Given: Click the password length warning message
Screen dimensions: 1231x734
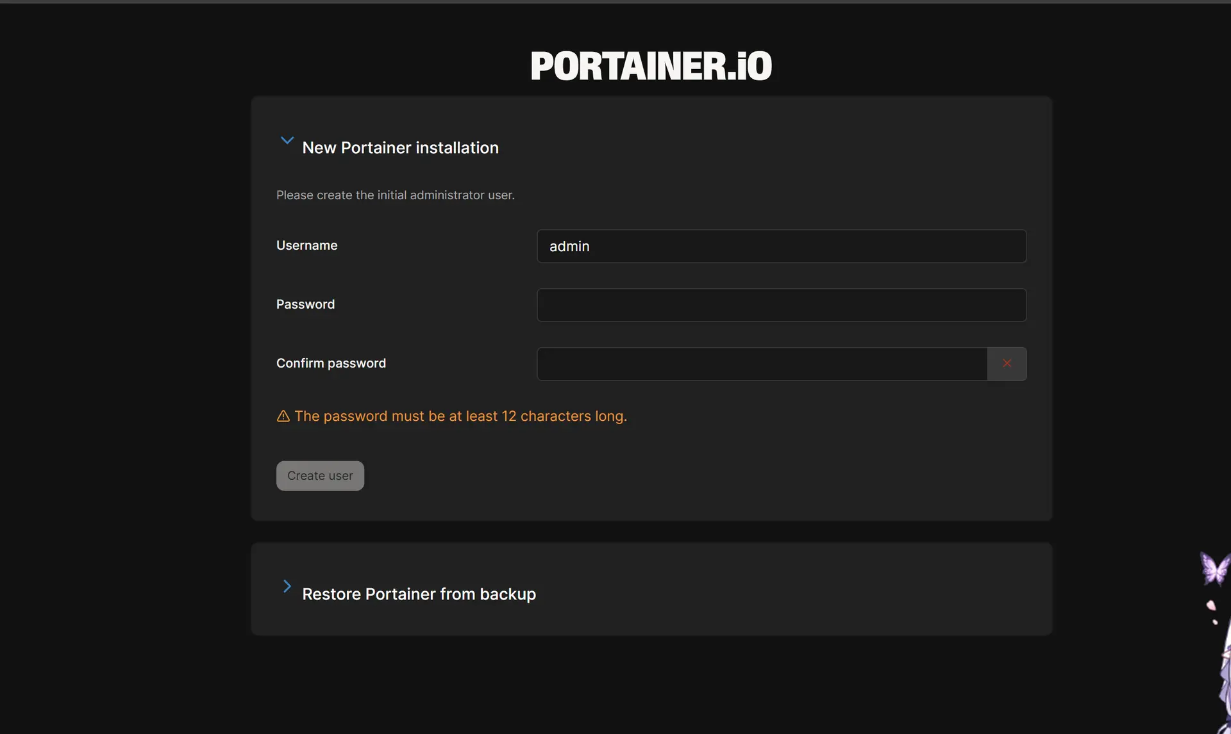Looking at the screenshot, I should coord(460,416).
